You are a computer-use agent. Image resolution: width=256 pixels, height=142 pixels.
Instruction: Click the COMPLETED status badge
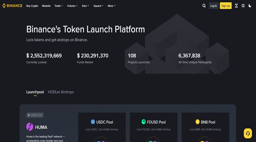[35, 115]
